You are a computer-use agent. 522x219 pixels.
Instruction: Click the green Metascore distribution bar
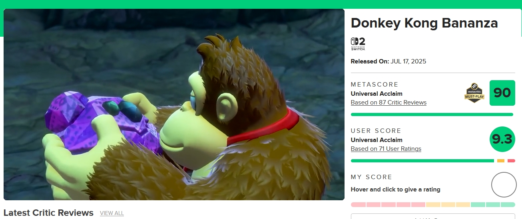pos(432,114)
